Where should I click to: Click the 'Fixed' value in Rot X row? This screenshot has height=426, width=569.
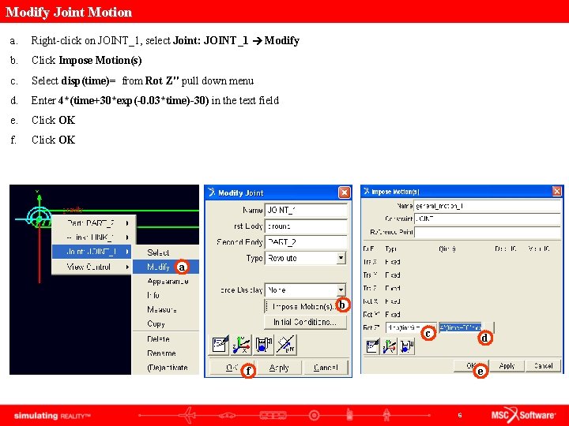tap(393, 301)
